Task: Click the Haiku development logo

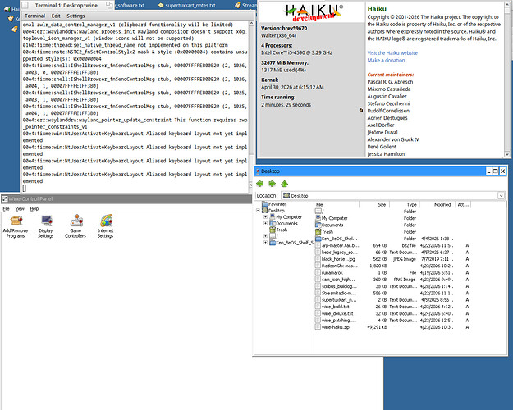Action: [x=313, y=12]
